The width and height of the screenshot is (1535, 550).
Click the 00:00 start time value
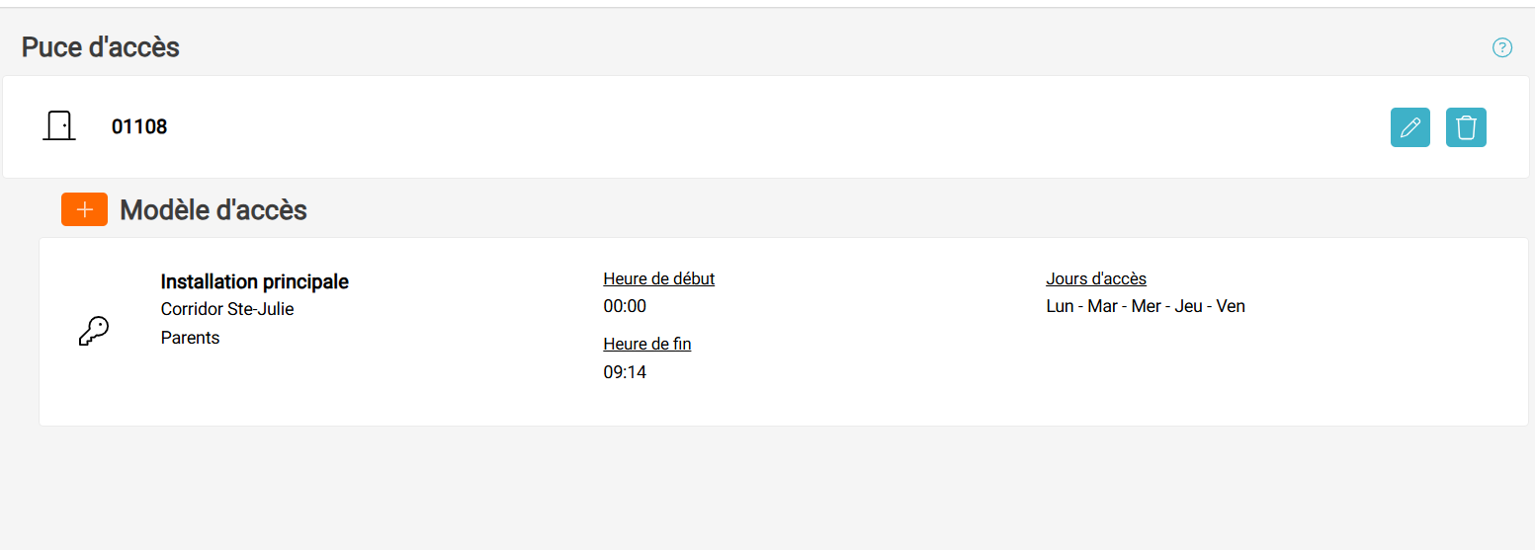coord(625,306)
